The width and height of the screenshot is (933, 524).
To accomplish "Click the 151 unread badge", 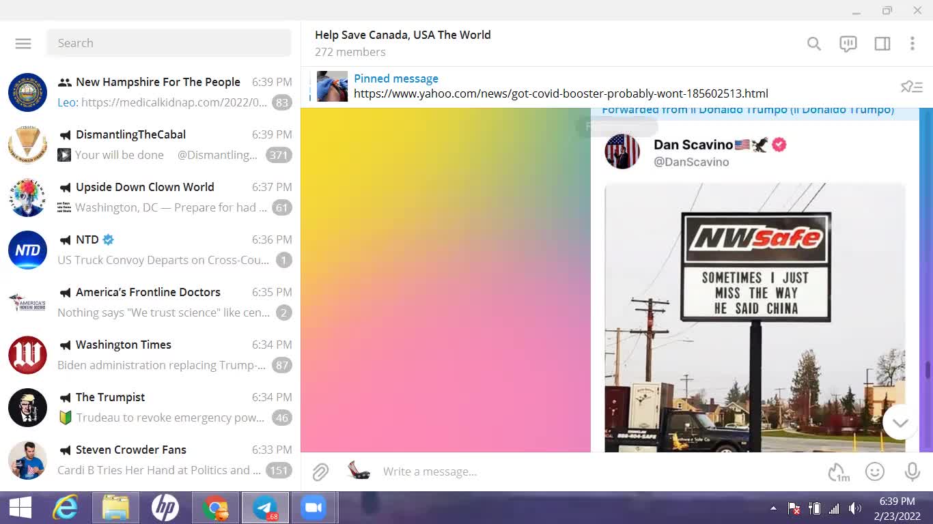I will pyautogui.click(x=279, y=470).
